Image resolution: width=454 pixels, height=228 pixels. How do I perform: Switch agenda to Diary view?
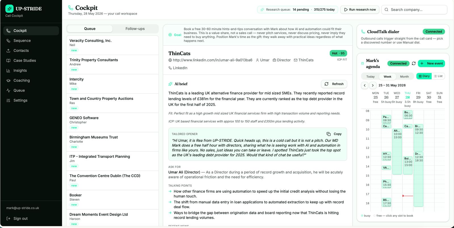tap(424, 76)
